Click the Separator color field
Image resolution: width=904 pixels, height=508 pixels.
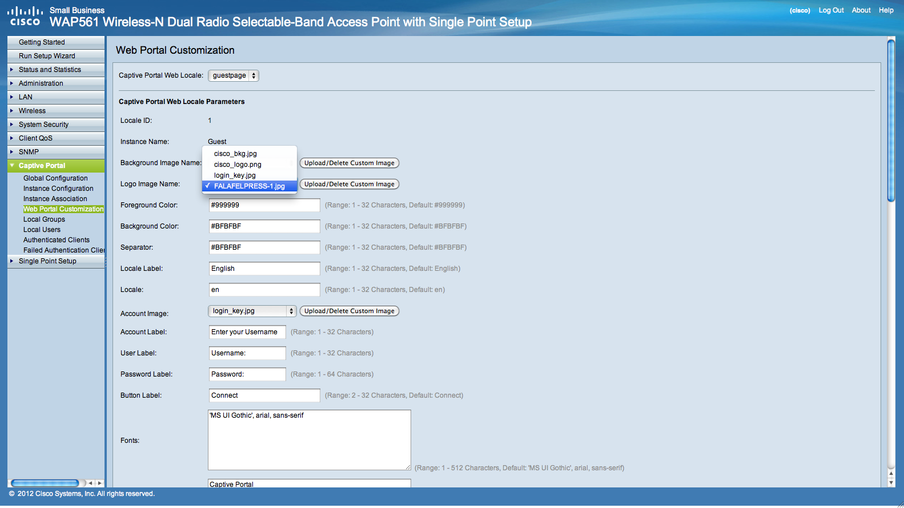click(x=264, y=247)
